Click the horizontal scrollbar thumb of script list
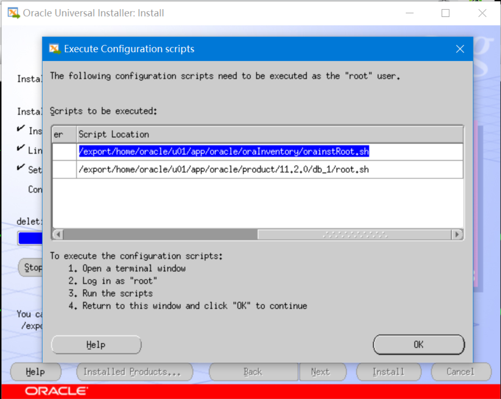501x399 pixels. click(354, 234)
